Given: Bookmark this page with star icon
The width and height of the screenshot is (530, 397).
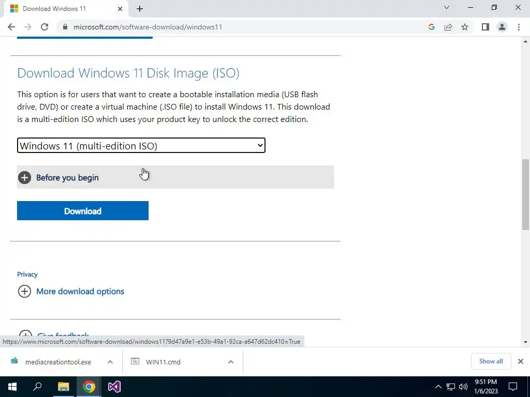Looking at the screenshot, I should coord(465,27).
